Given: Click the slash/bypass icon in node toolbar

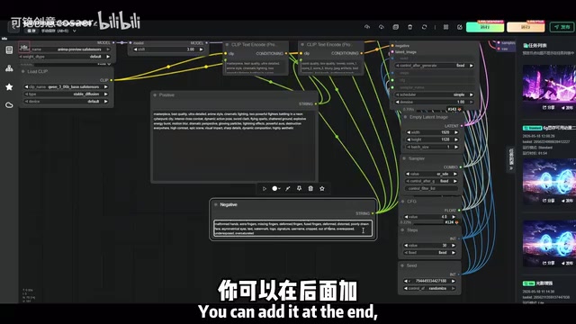Looking at the screenshot, I should click(x=288, y=189).
